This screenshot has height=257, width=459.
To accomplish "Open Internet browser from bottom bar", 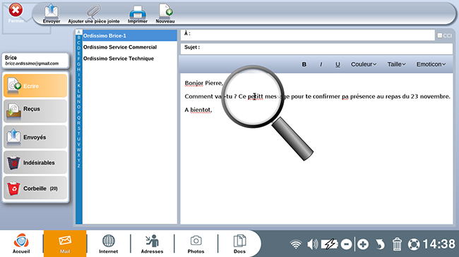I will click(x=108, y=244).
